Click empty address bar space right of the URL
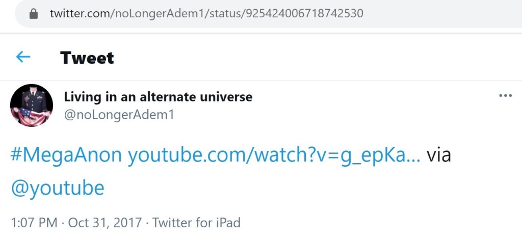 click(x=438, y=14)
